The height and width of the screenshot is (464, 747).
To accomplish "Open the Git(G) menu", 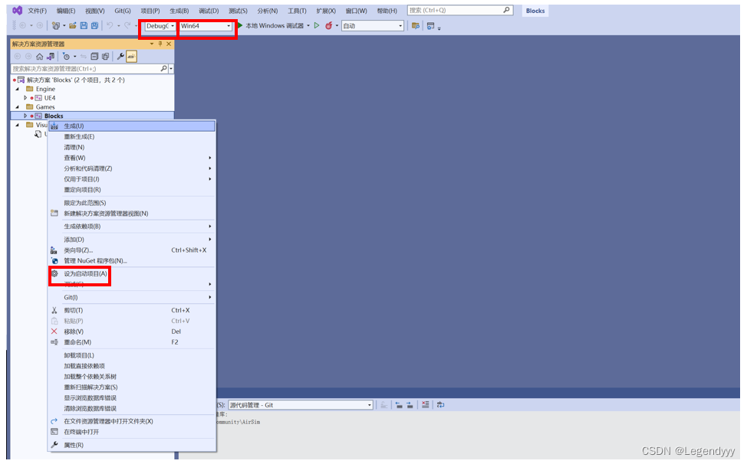I will (123, 11).
